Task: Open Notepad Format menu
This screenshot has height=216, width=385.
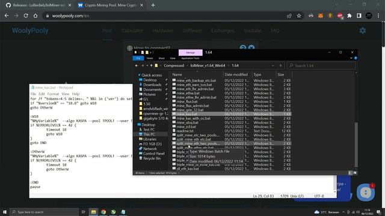Action: pyautogui.click(x=53, y=94)
